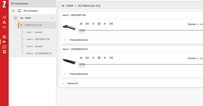This screenshot has width=203, height=106.
Task: Collapse the COM4 connection node
Action: 16,18
